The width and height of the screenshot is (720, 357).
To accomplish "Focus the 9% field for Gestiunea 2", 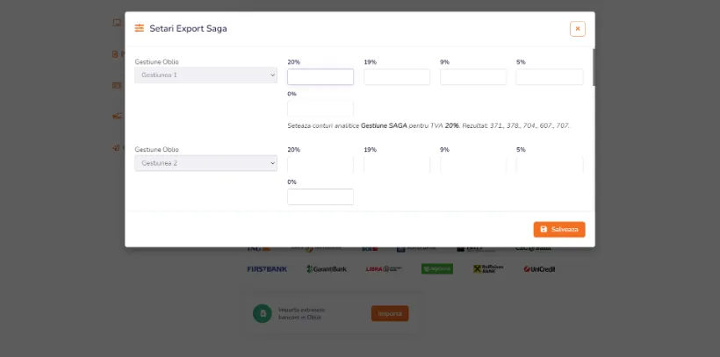I will (473, 165).
